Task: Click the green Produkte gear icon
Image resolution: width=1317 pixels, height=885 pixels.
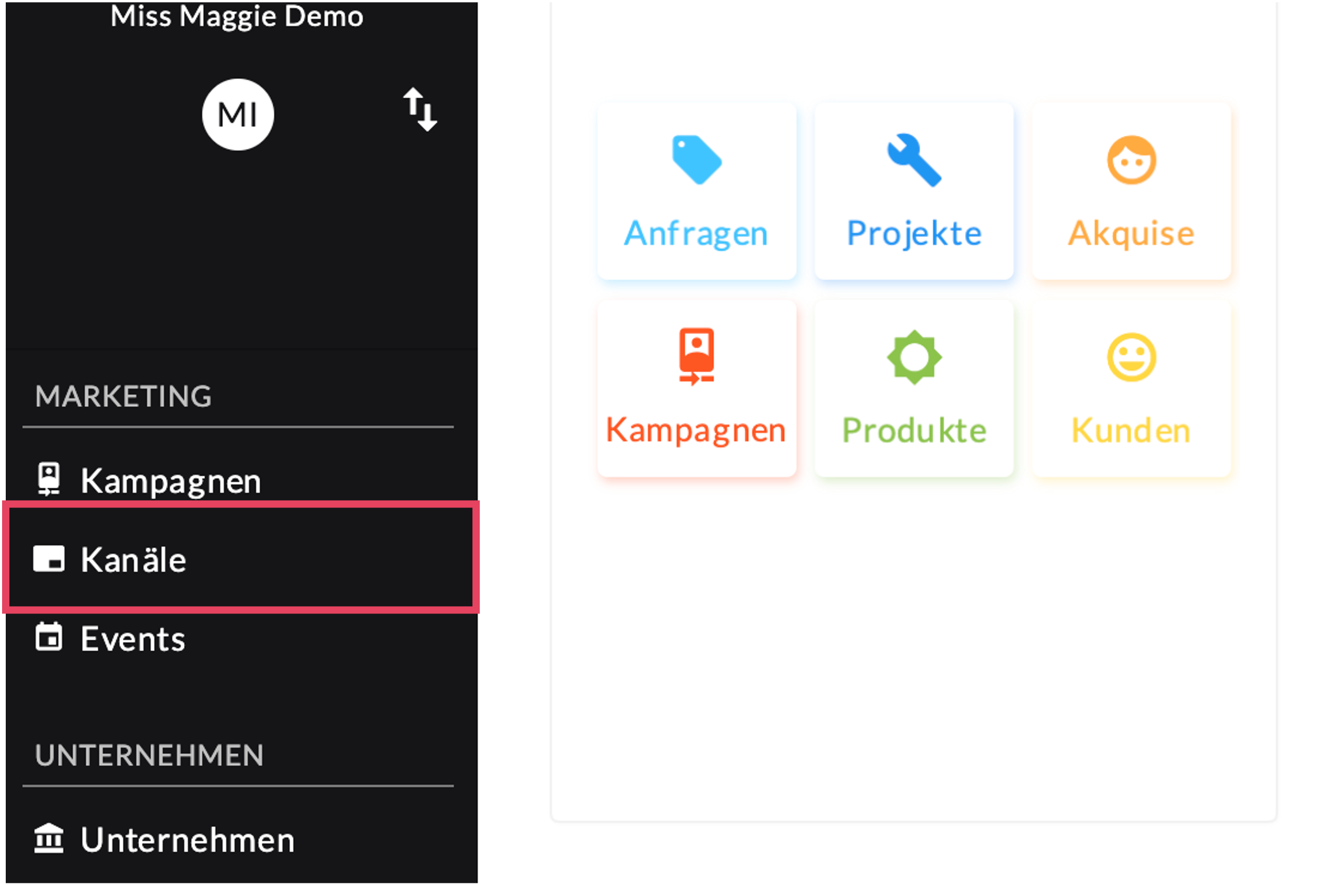Action: point(914,357)
